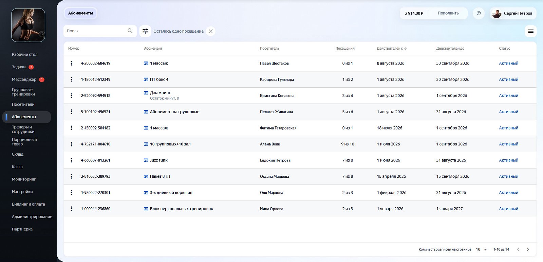Image resolution: width=543 pixels, height=262 pixels.
Task: Open row actions for 4-280082-684619
Action: (x=71, y=63)
